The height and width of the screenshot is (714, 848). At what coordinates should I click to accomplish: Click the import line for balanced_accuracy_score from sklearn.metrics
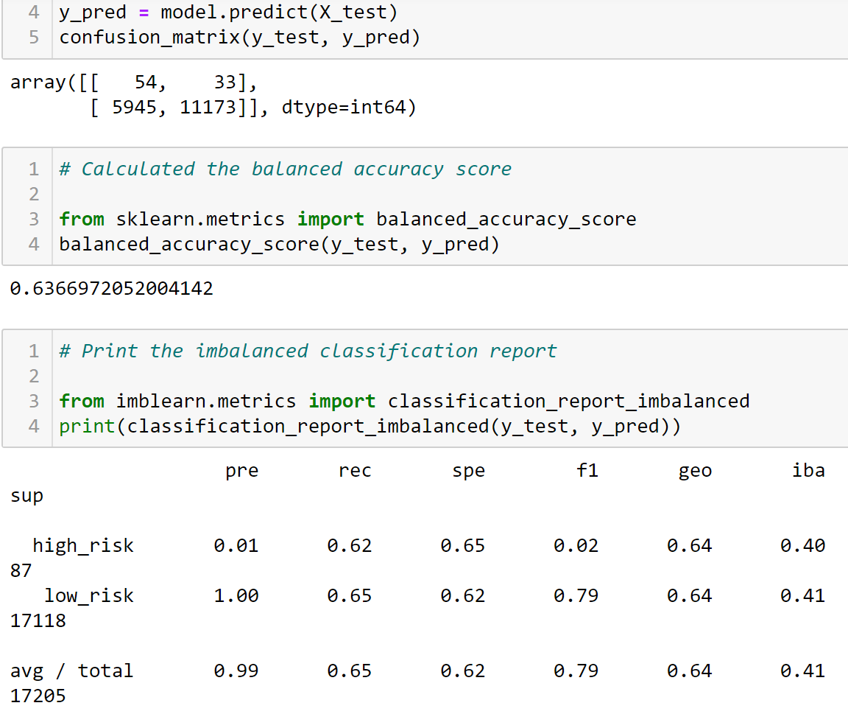[x=347, y=220]
